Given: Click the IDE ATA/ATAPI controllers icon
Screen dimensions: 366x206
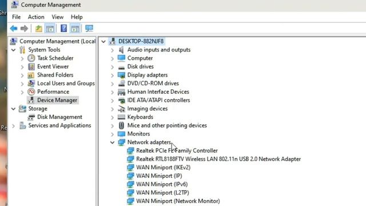Looking at the screenshot, I should 121,101.
